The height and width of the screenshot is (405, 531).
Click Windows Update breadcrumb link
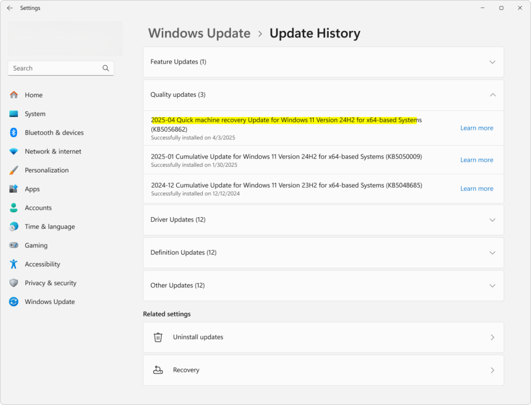(199, 33)
